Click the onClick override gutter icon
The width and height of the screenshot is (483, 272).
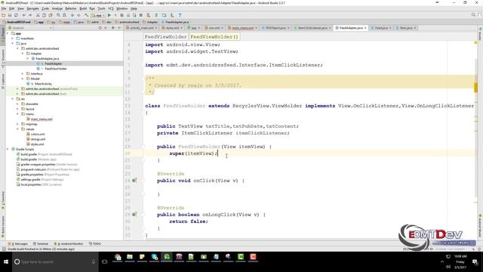point(134,181)
